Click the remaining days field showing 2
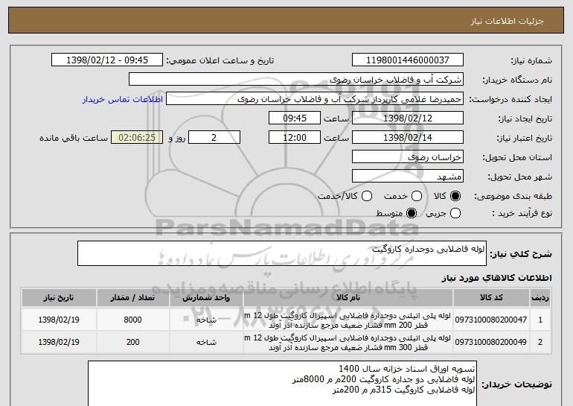Viewport: 573px width, 406px height. 214,137
